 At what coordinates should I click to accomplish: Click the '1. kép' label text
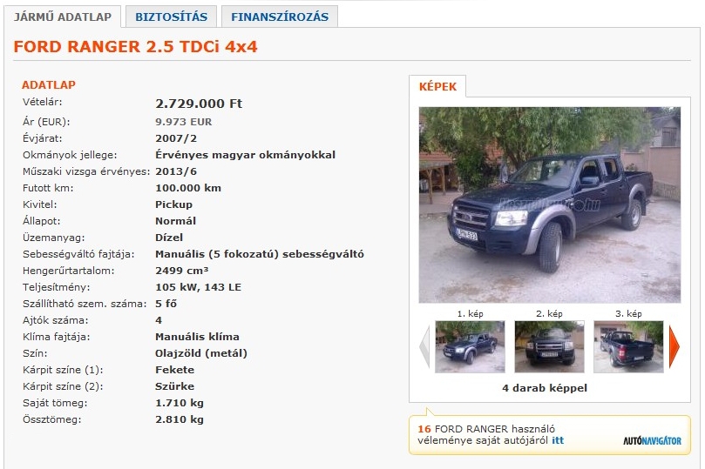click(470, 314)
